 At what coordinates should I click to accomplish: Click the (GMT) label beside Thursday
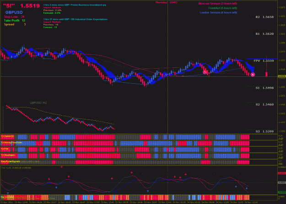173,2
